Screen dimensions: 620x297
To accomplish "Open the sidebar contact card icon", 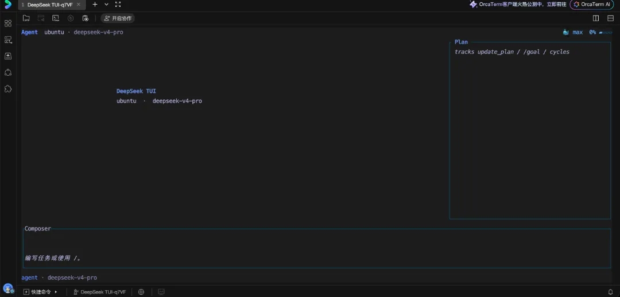I will (x=8, y=56).
